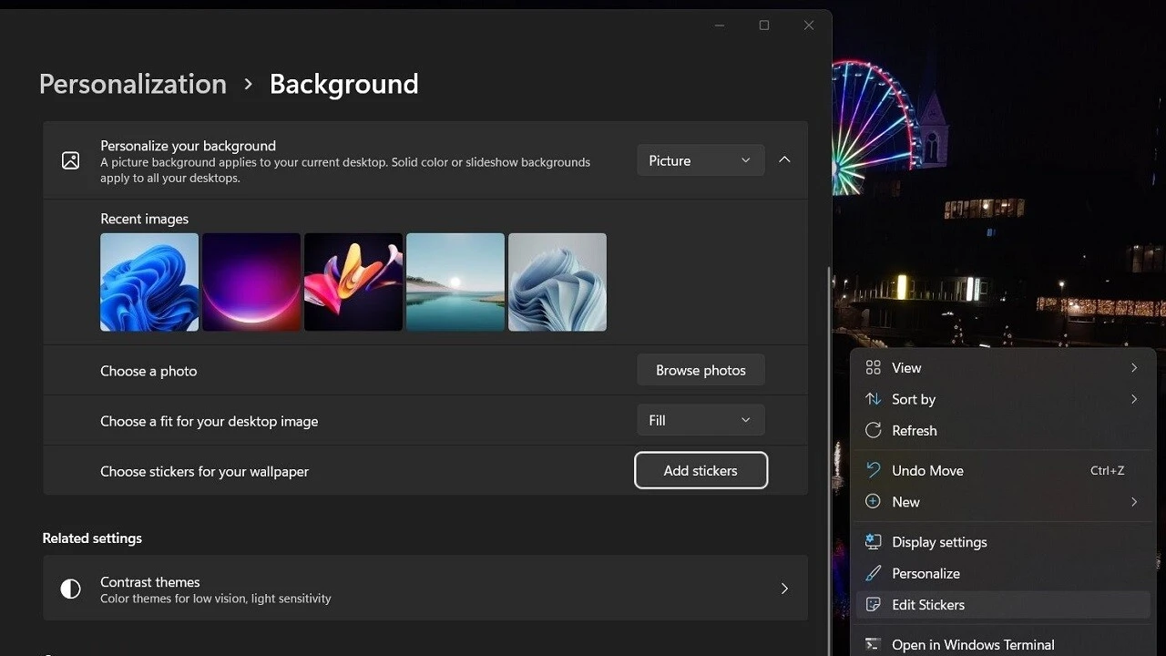
Task: Select the blue bloom wallpaper thumbnail
Action: (149, 282)
